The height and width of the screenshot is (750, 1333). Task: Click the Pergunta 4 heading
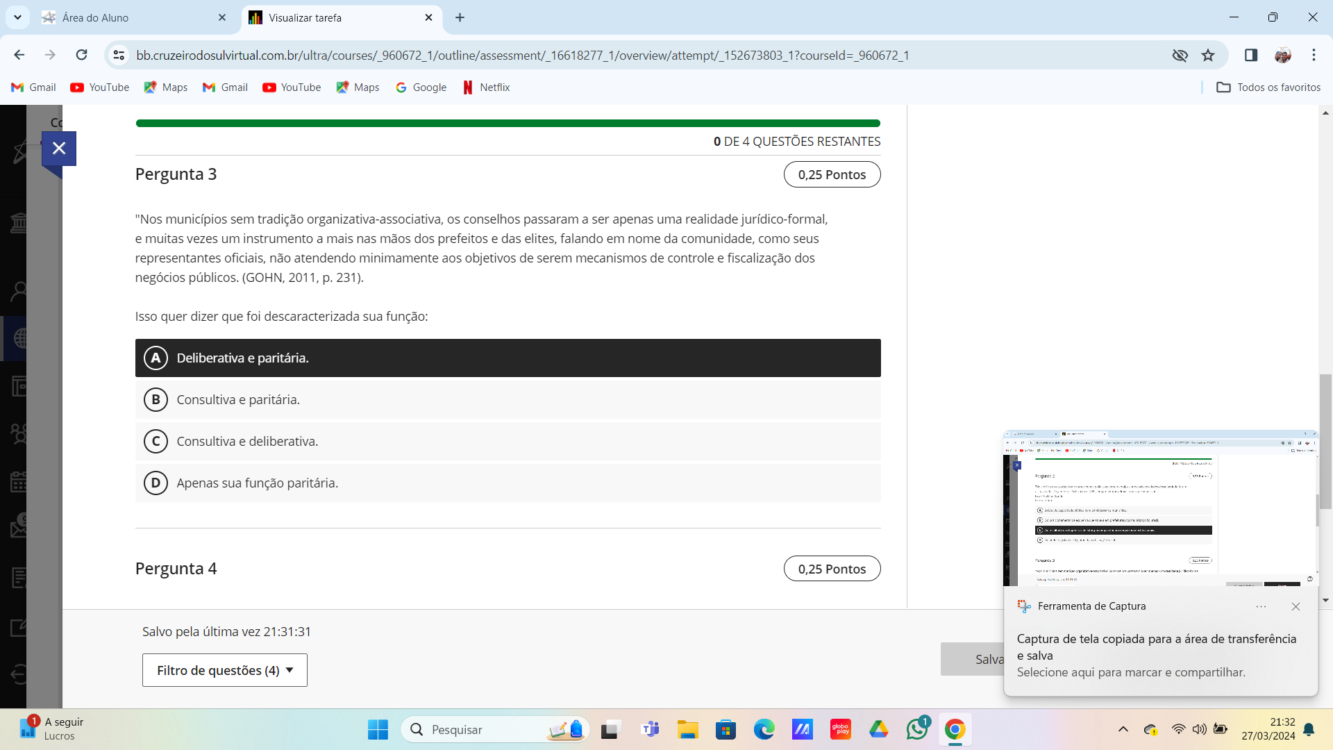click(176, 568)
